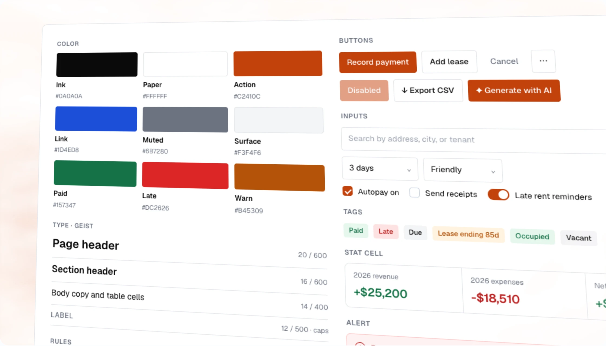Select the Paper color swatch

pyautogui.click(x=185, y=64)
